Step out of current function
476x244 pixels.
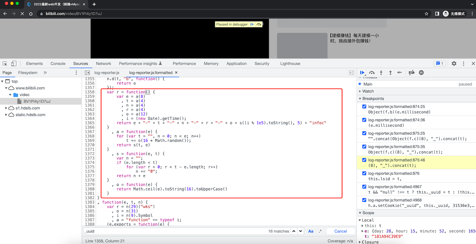click(390, 72)
